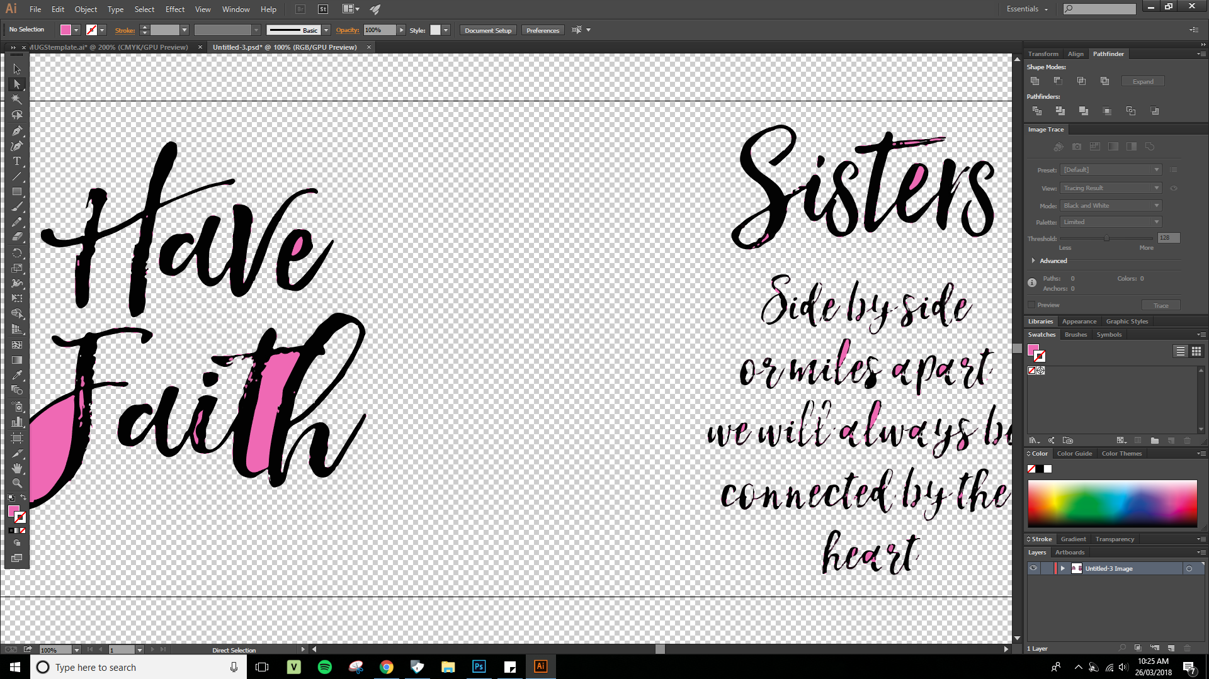
Task: Select the Type tool
Action: [17, 161]
